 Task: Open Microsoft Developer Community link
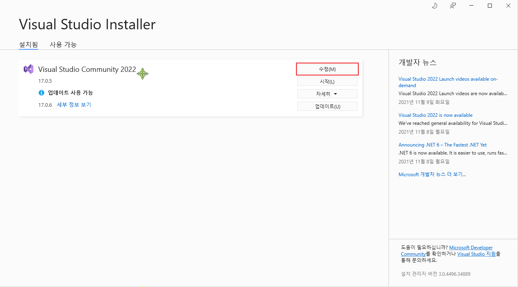tap(471, 248)
